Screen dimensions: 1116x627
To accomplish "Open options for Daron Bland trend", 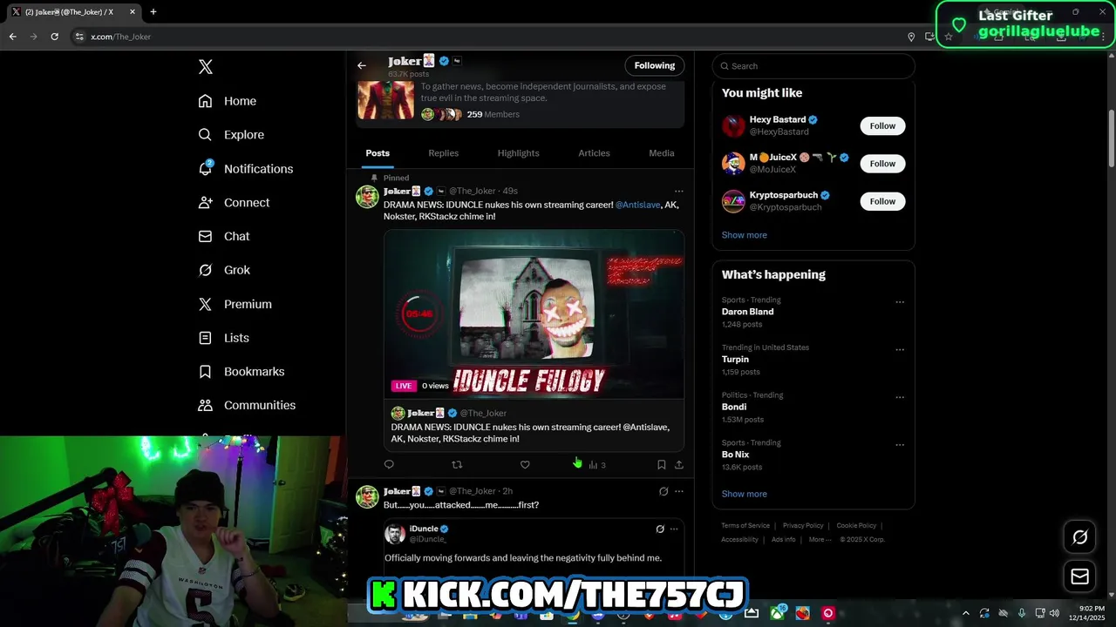I will pyautogui.click(x=900, y=302).
